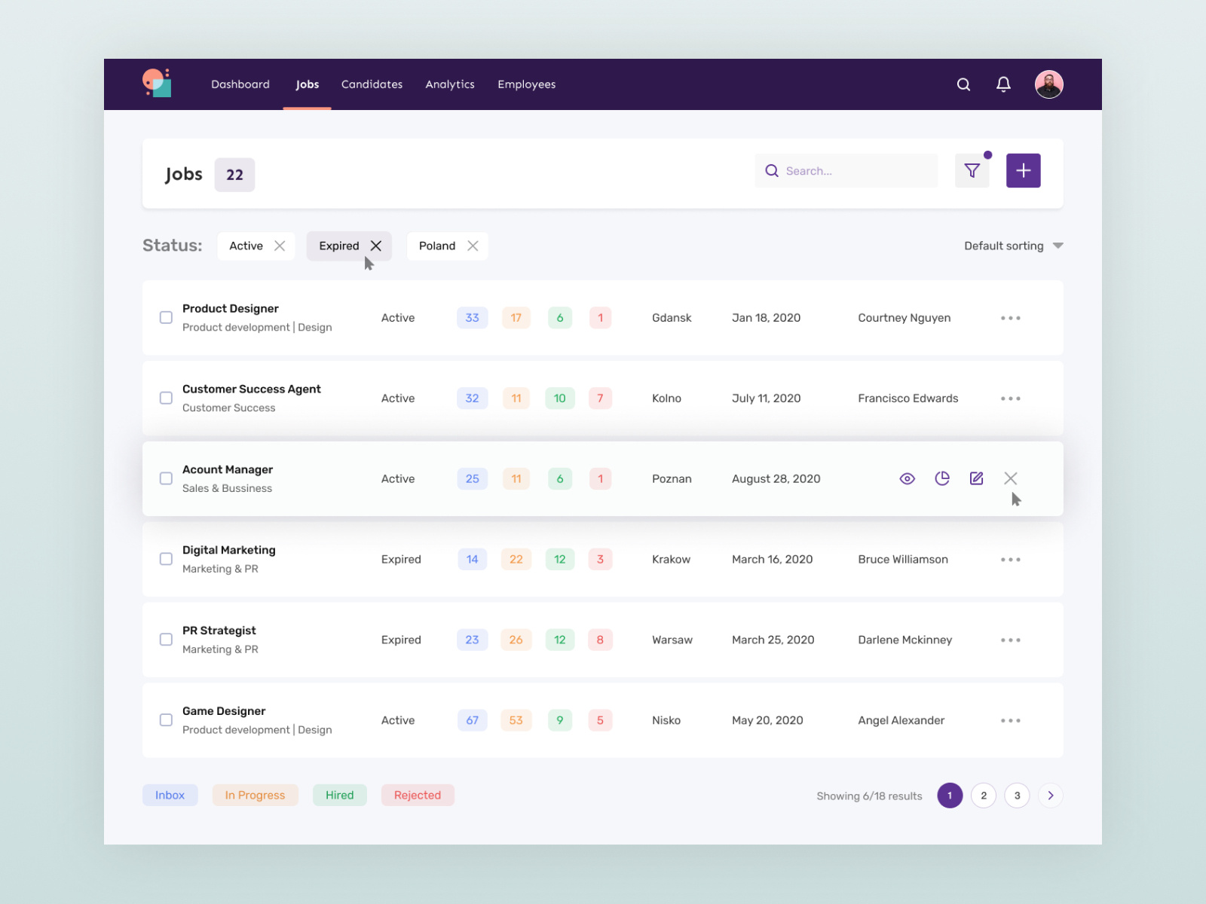Click inside the Search input field
This screenshot has height=904, width=1206.
tap(844, 170)
